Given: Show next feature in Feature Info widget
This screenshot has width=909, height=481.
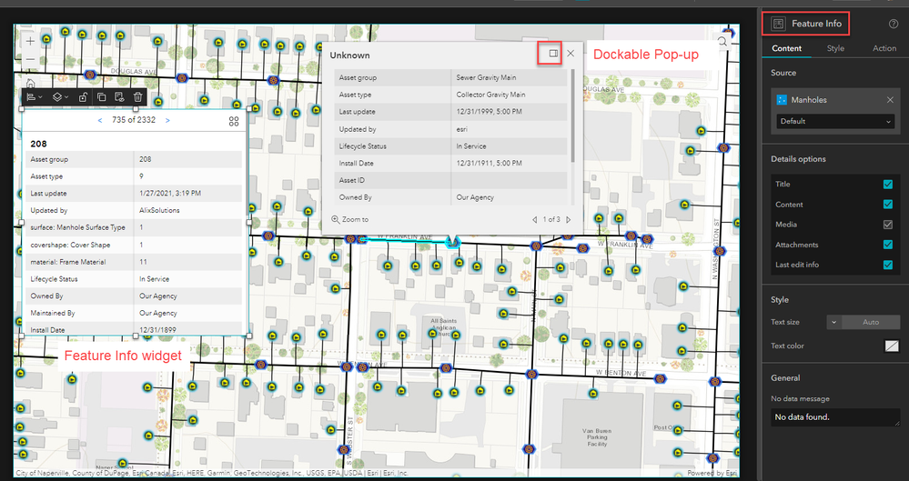Looking at the screenshot, I should [x=167, y=121].
